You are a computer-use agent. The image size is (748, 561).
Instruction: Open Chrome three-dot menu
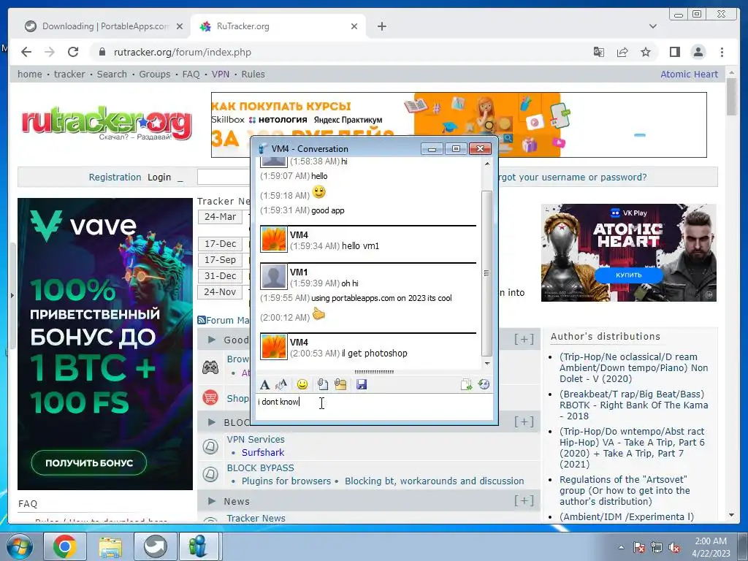tap(722, 52)
